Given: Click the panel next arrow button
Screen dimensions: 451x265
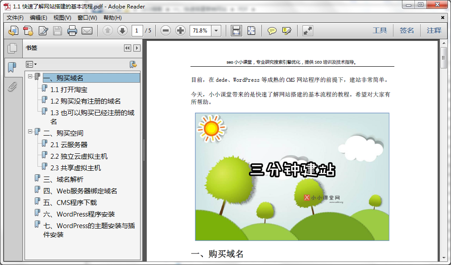Looking at the screenshot, I should [x=137, y=48].
